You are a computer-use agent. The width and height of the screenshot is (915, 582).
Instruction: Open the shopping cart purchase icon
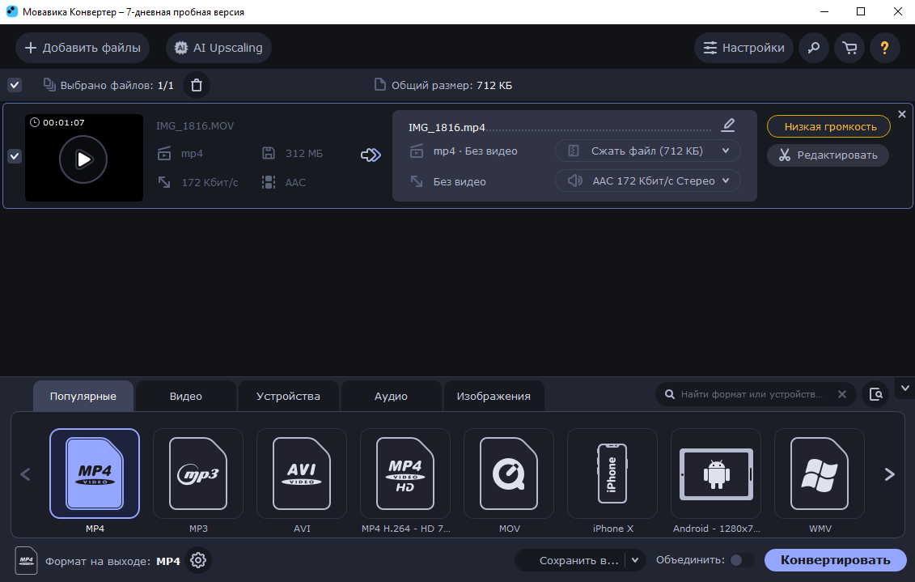tap(849, 48)
